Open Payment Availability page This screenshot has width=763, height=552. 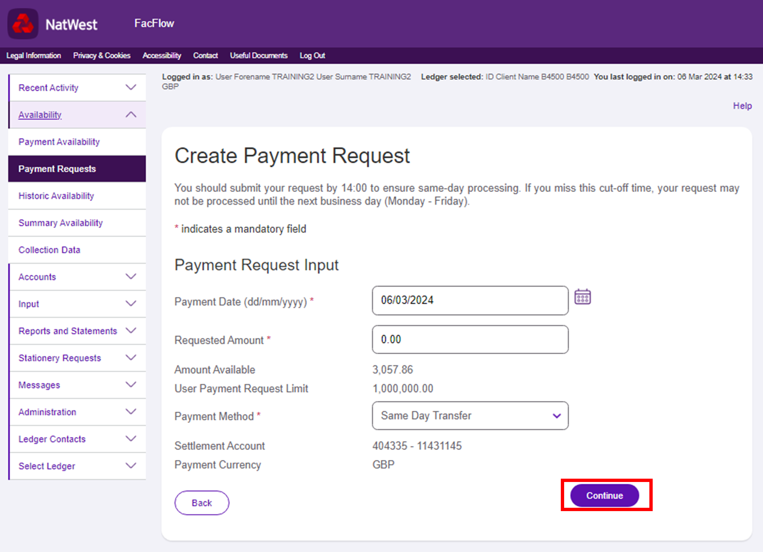tap(59, 142)
